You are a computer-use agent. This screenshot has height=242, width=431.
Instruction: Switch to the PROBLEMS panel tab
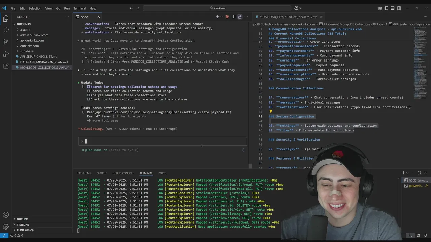click(84, 173)
